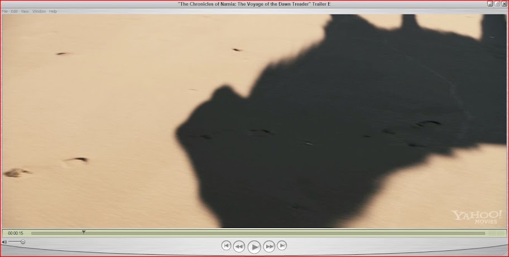Close the QuickTime player window
Viewport: 509px width, 257px height.
point(504,4)
